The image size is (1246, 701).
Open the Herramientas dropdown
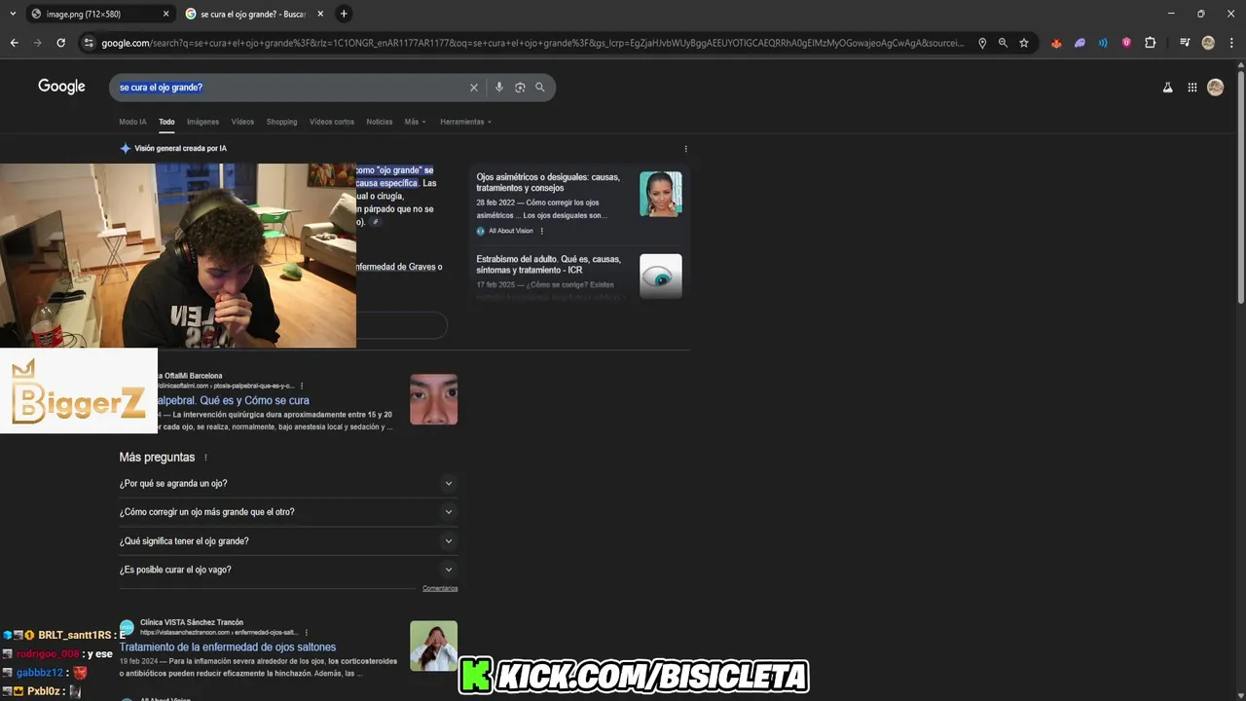pos(465,122)
